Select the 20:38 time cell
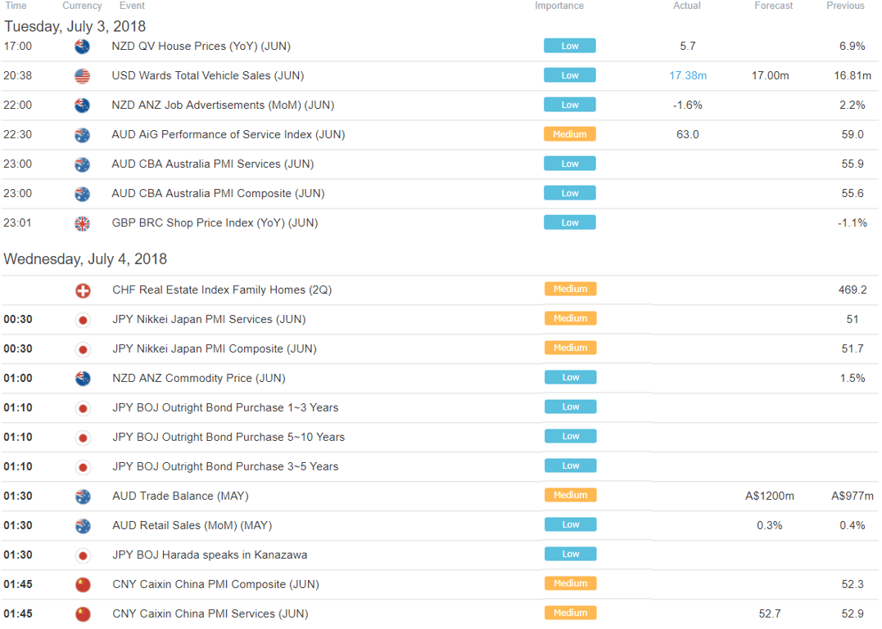 (x=17, y=75)
